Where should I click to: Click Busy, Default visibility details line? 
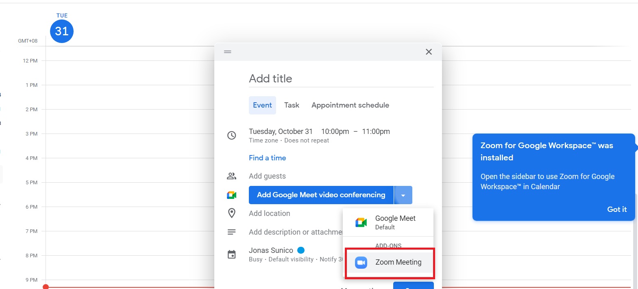point(296,259)
